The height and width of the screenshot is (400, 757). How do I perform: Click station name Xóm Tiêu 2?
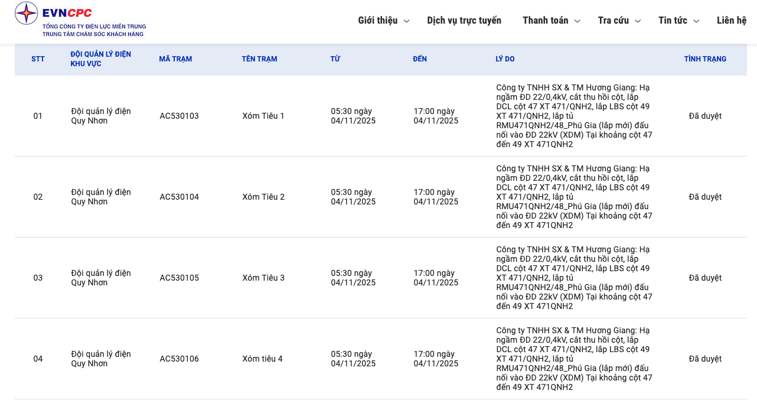(263, 197)
